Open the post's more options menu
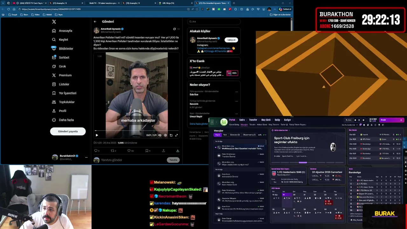The height and width of the screenshot is (229, 407). 178,29
